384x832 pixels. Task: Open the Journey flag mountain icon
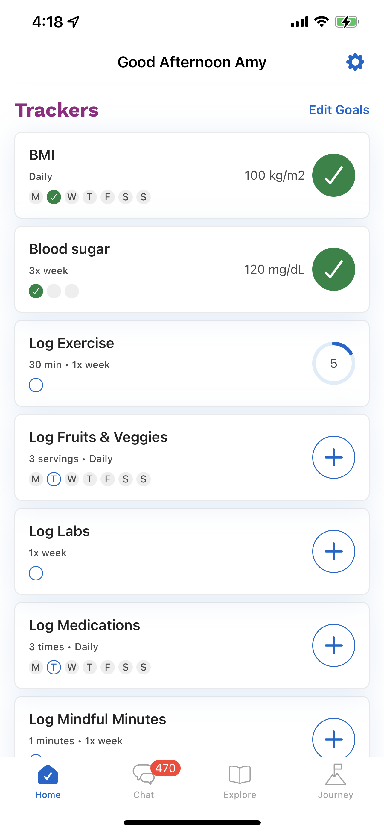335,774
